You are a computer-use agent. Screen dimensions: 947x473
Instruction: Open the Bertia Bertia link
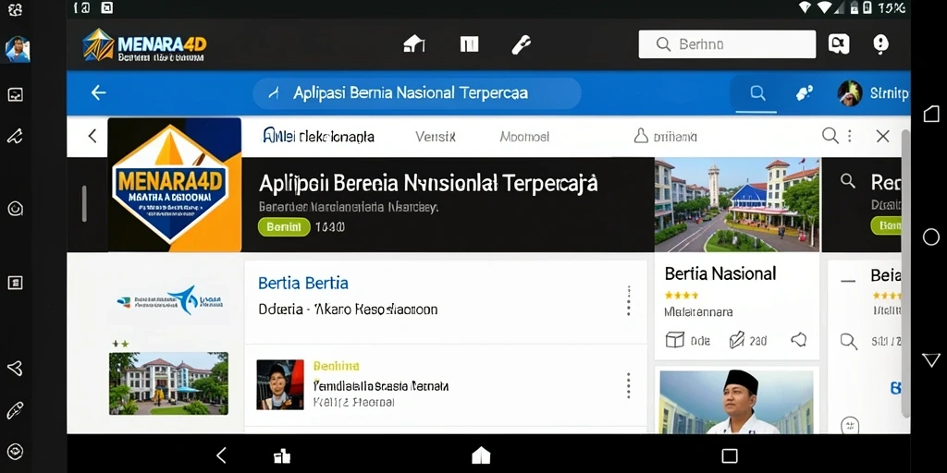point(303,283)
